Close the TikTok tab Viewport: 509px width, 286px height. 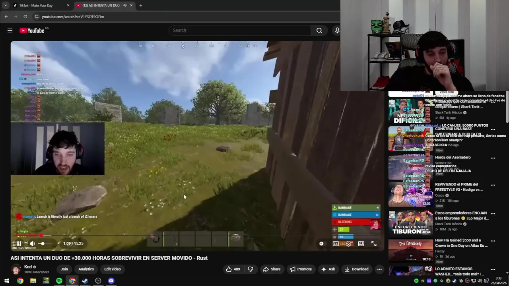point(68,6)
